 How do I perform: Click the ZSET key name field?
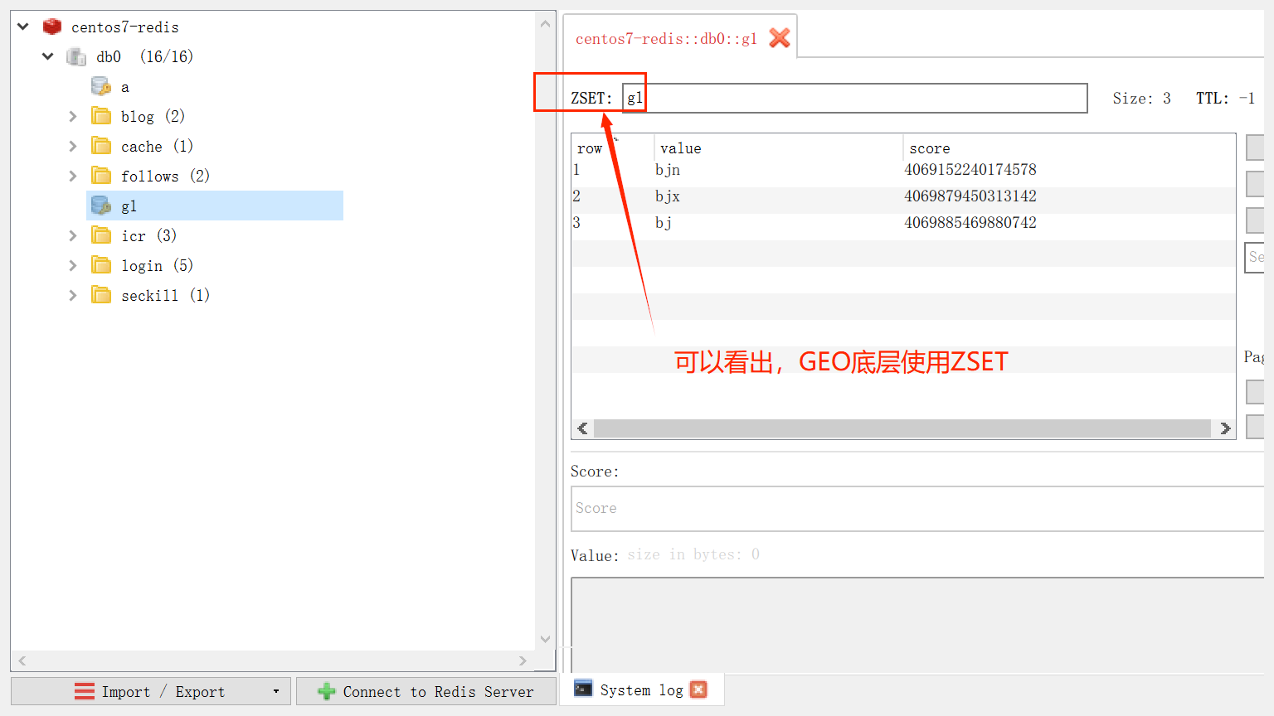click(x=854, y=98)
